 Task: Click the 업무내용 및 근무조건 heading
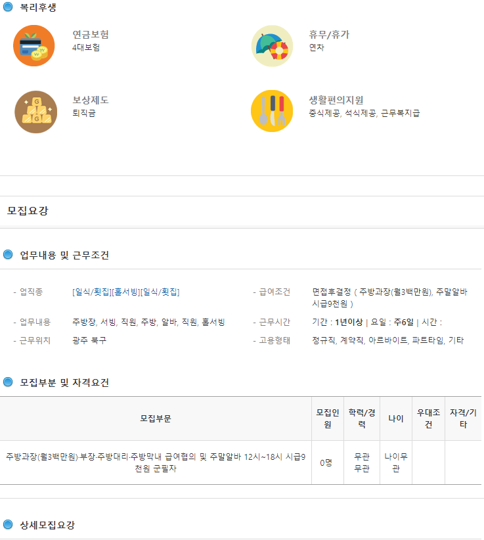tap(64, 255)
